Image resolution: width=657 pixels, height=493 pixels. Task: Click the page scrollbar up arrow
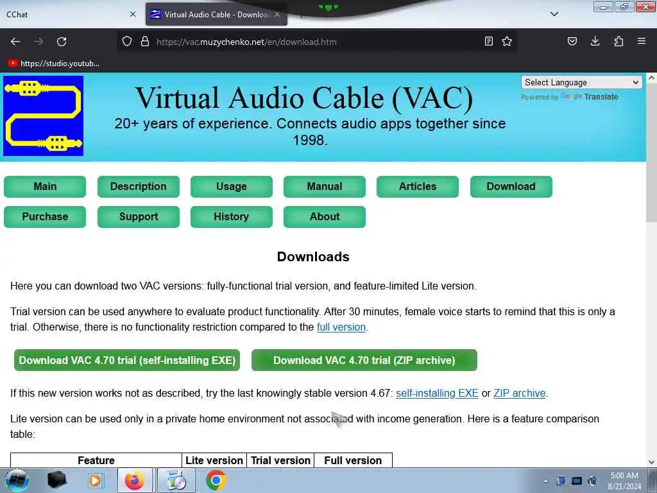[x=651, y=78]
